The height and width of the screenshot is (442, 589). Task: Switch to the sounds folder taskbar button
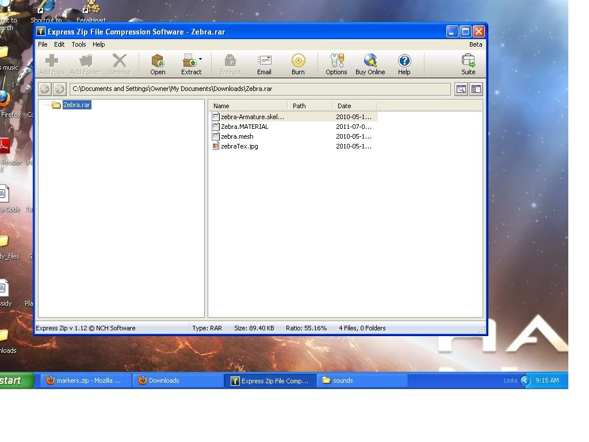click(362, 380)
